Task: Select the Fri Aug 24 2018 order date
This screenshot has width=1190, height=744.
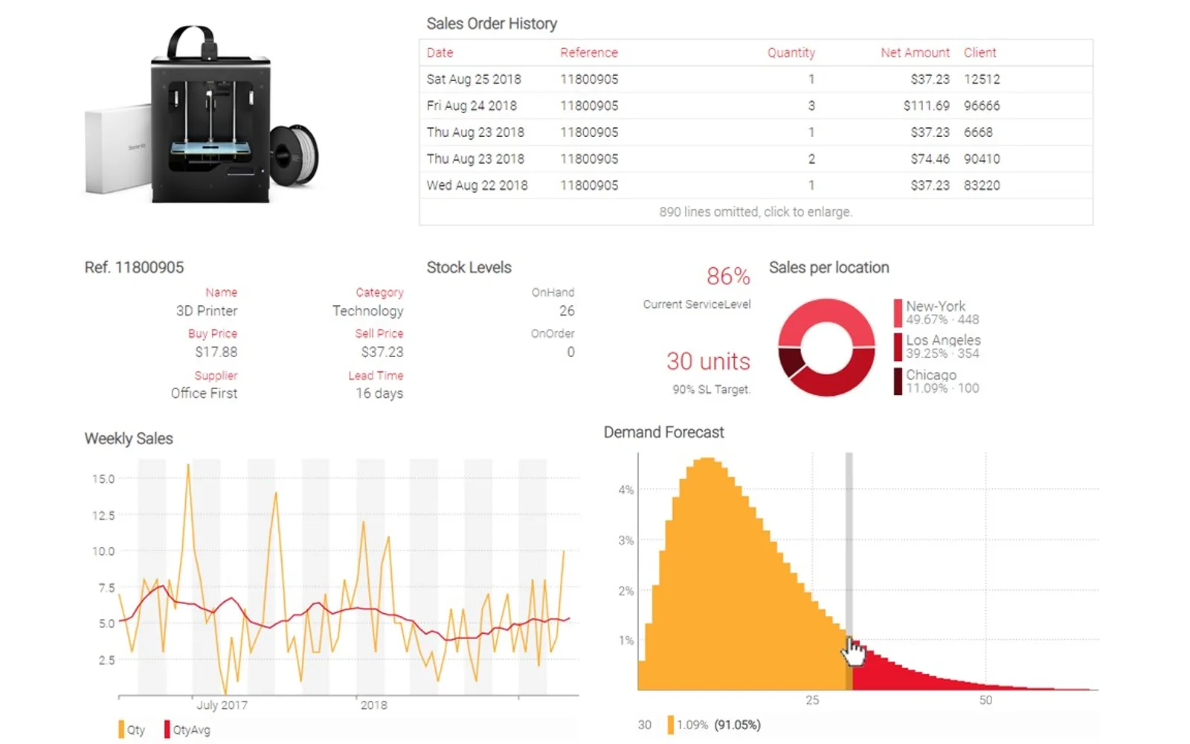Action: (x=472, y=106)
